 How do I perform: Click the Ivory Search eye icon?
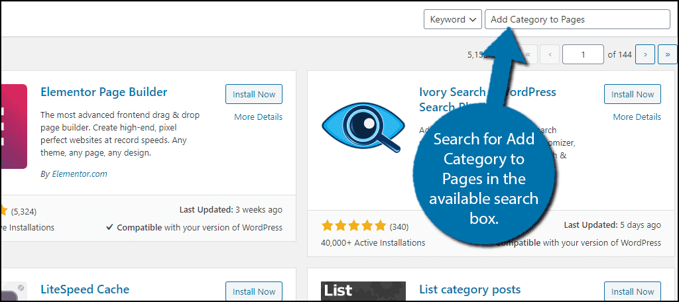tap(363, 126)
